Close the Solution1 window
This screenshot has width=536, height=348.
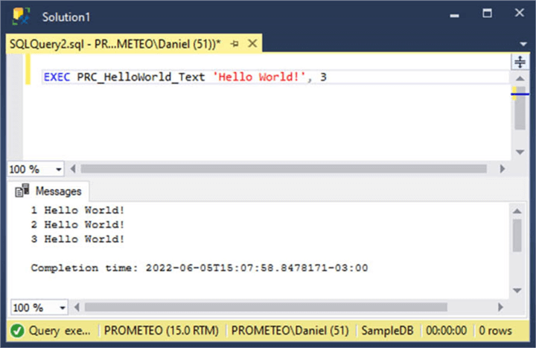click(520, 13)
